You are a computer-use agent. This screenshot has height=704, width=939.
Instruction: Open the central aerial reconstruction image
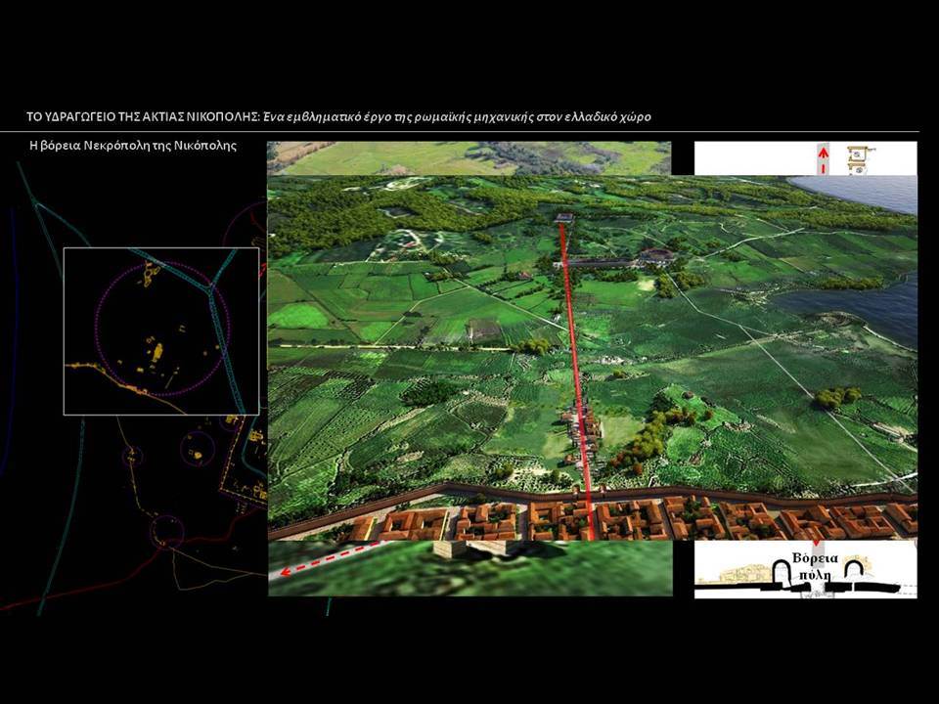point(593,358)
